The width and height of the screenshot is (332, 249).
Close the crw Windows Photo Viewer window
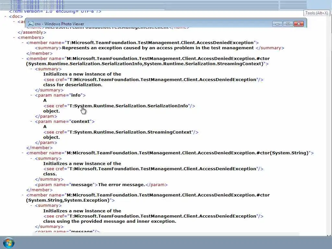click(299, 24)
